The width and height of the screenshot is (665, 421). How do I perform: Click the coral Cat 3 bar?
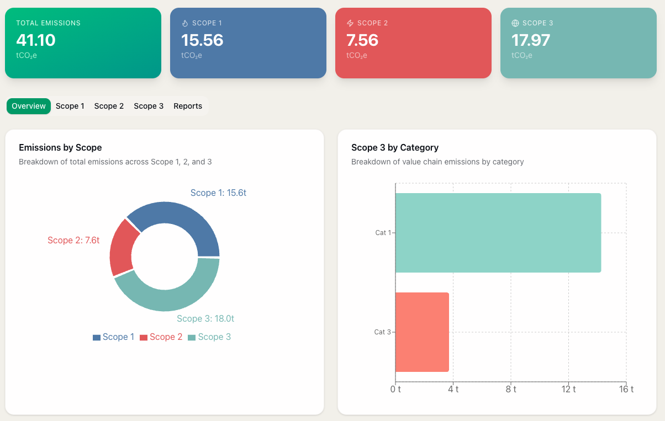(422, 332)
